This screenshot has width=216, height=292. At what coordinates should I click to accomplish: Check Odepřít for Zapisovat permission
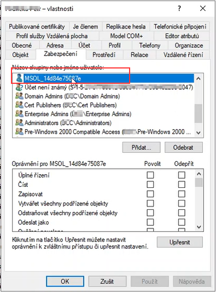(182, 194)
